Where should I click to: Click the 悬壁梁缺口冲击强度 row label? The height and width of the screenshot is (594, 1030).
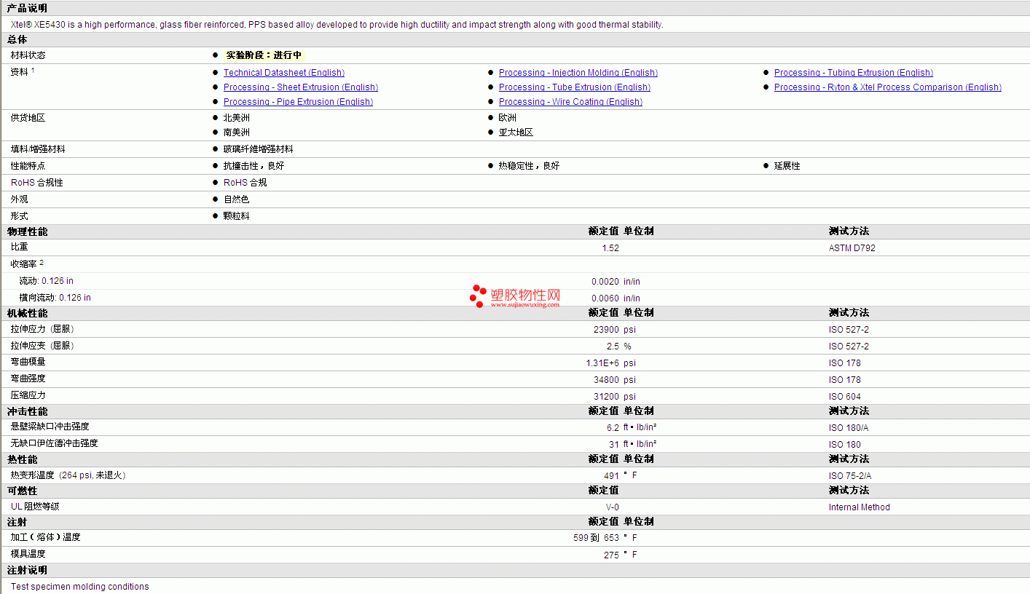50,427
